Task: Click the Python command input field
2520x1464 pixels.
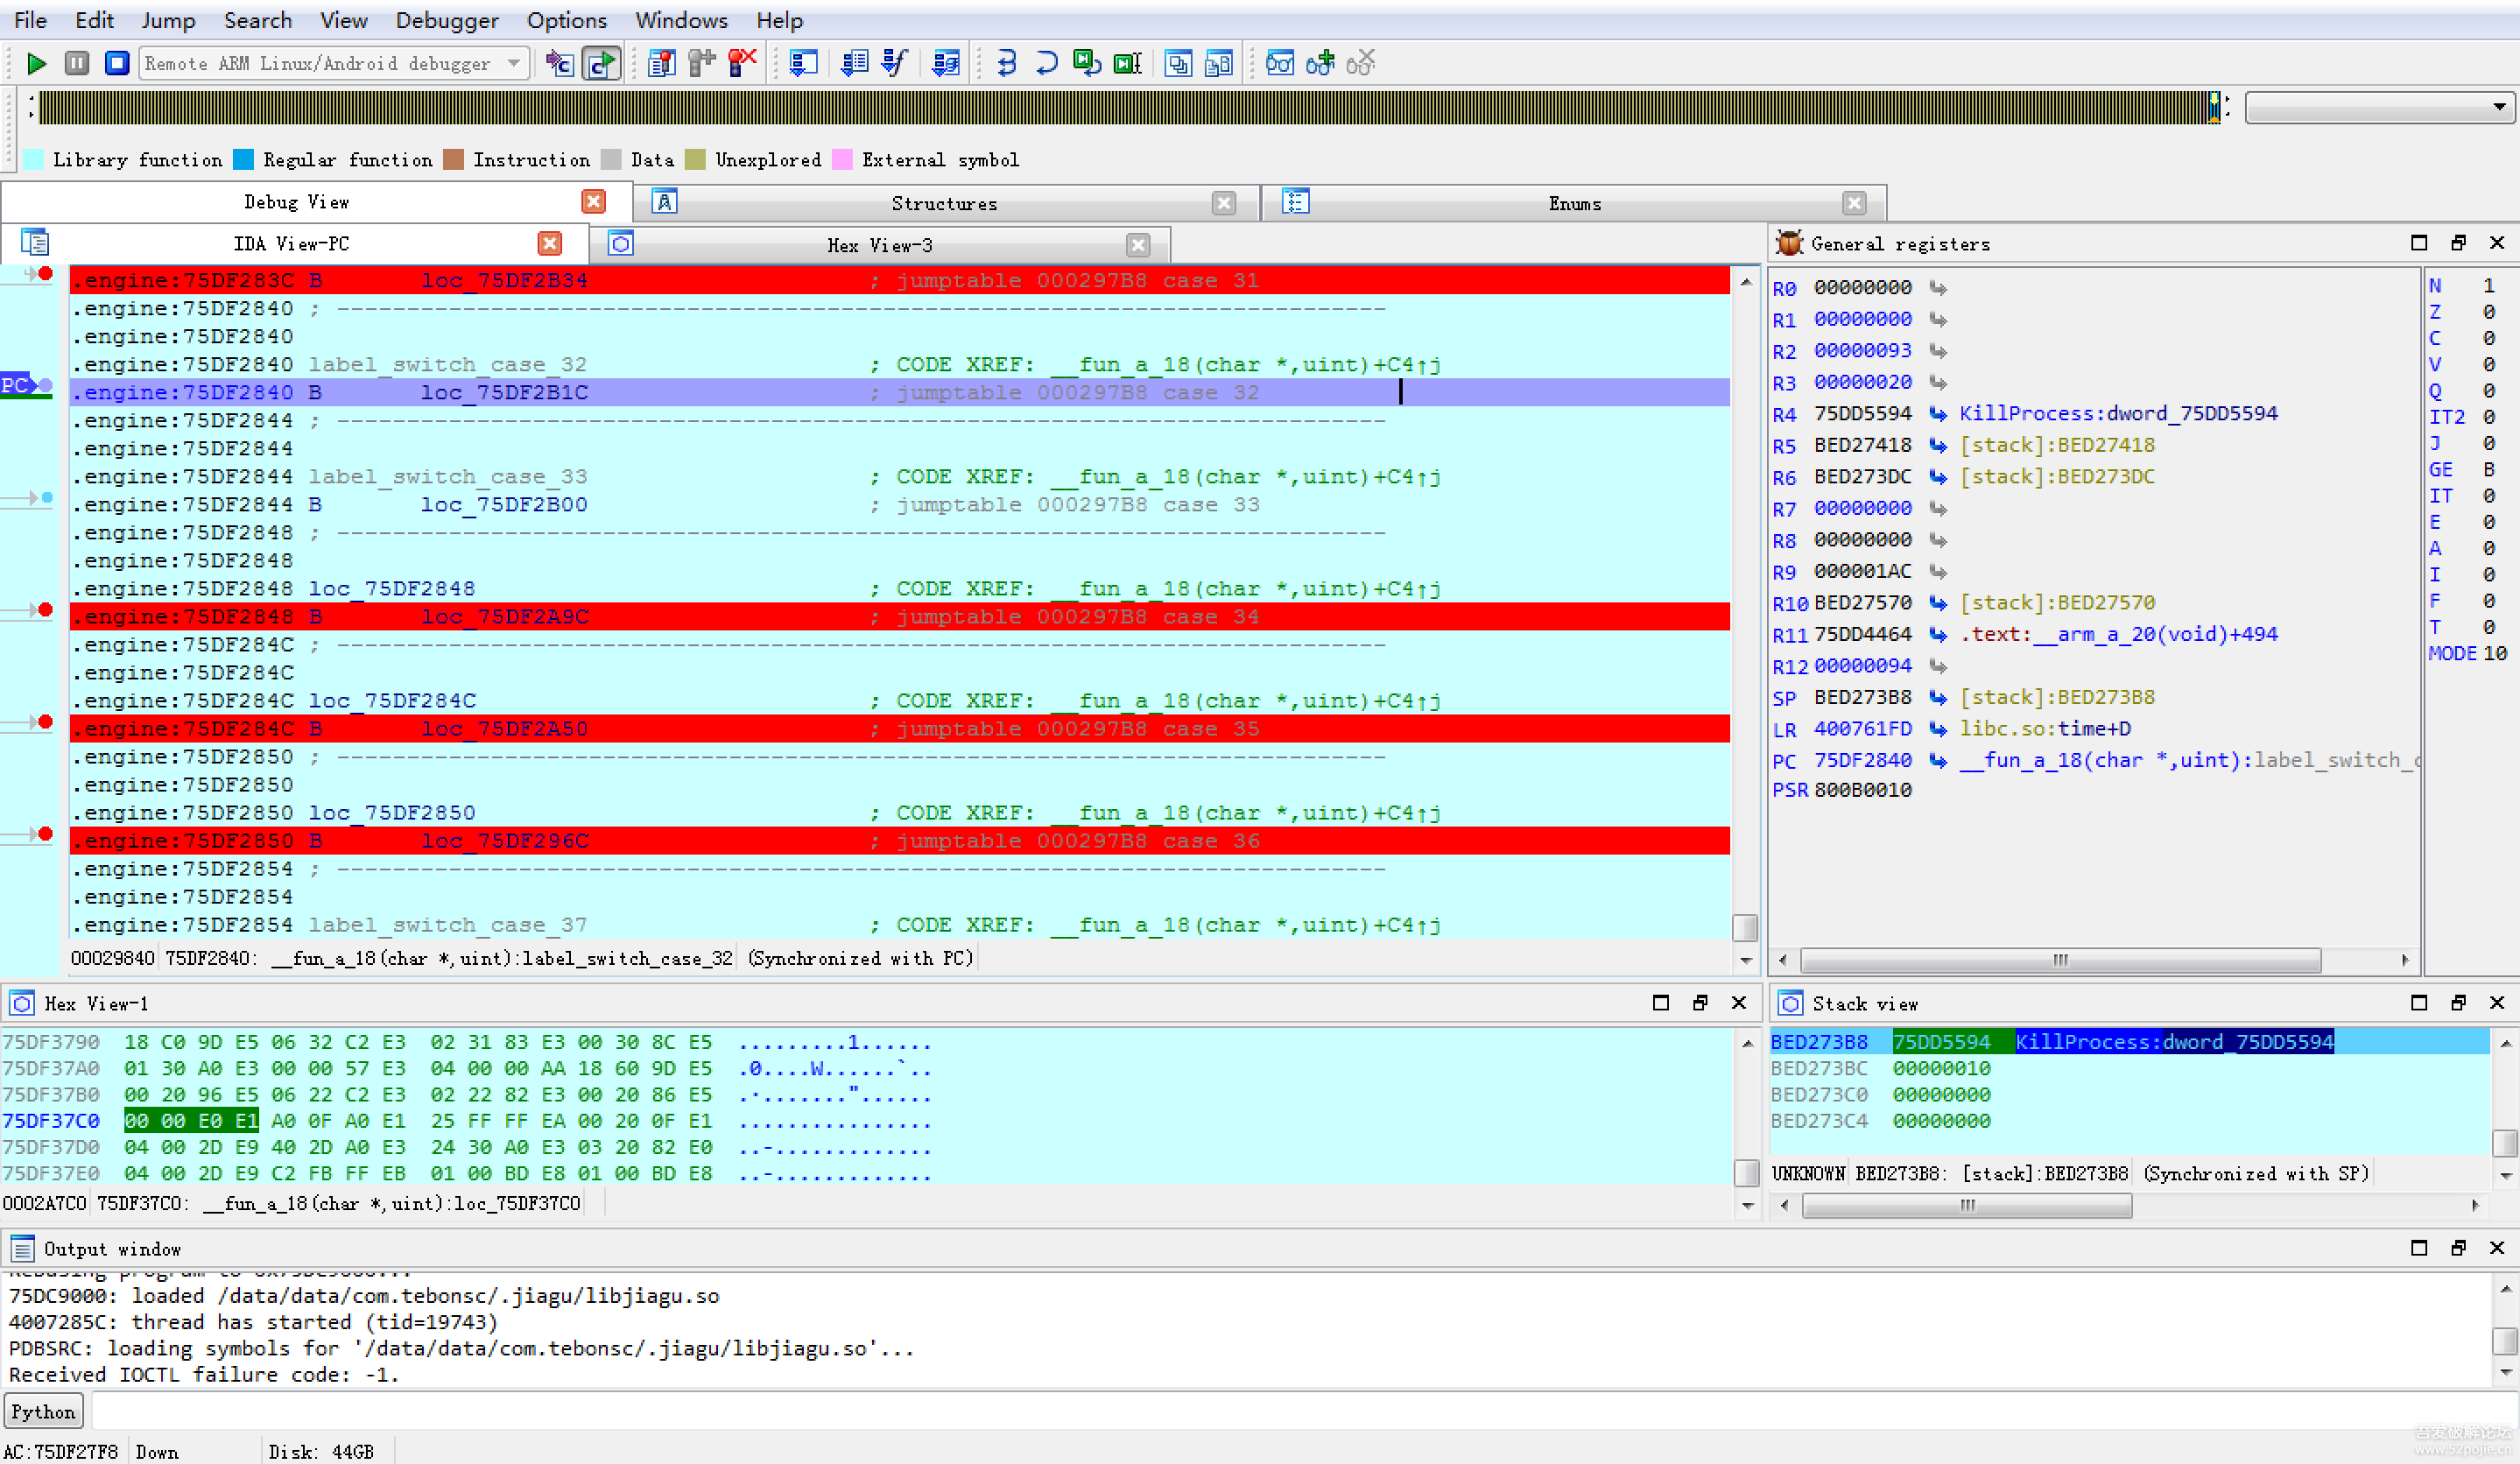Action: tap(1290, 1411)
